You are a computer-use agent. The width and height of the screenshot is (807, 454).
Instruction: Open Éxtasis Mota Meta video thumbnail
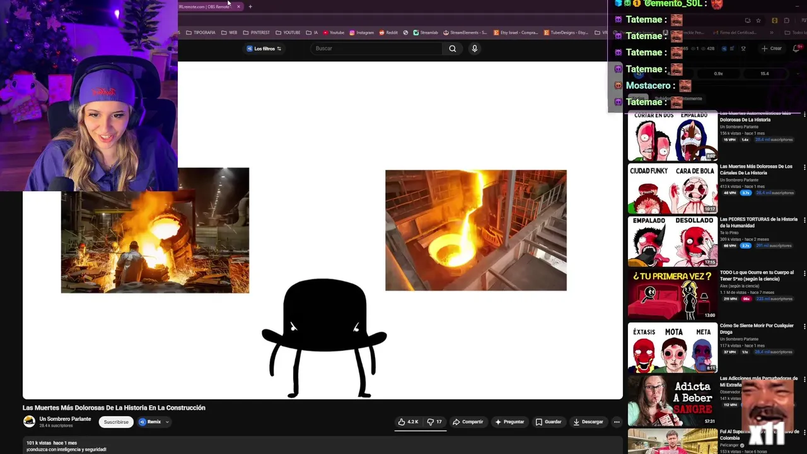[672, 348]
